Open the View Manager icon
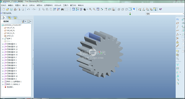This screenshot has height=99, width=185. tap(113, 9)
